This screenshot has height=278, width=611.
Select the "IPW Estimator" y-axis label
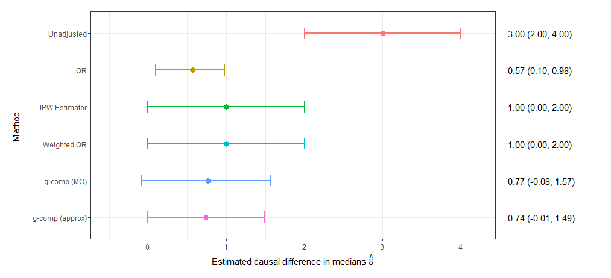click(62, 108)
